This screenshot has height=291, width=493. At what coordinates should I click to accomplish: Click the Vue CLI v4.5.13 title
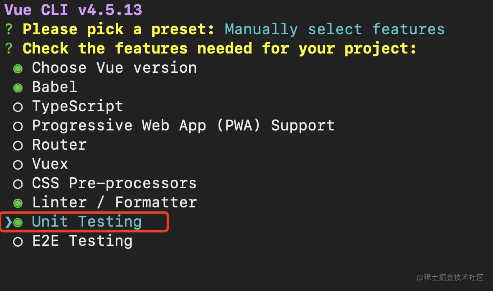coord(73,10)
